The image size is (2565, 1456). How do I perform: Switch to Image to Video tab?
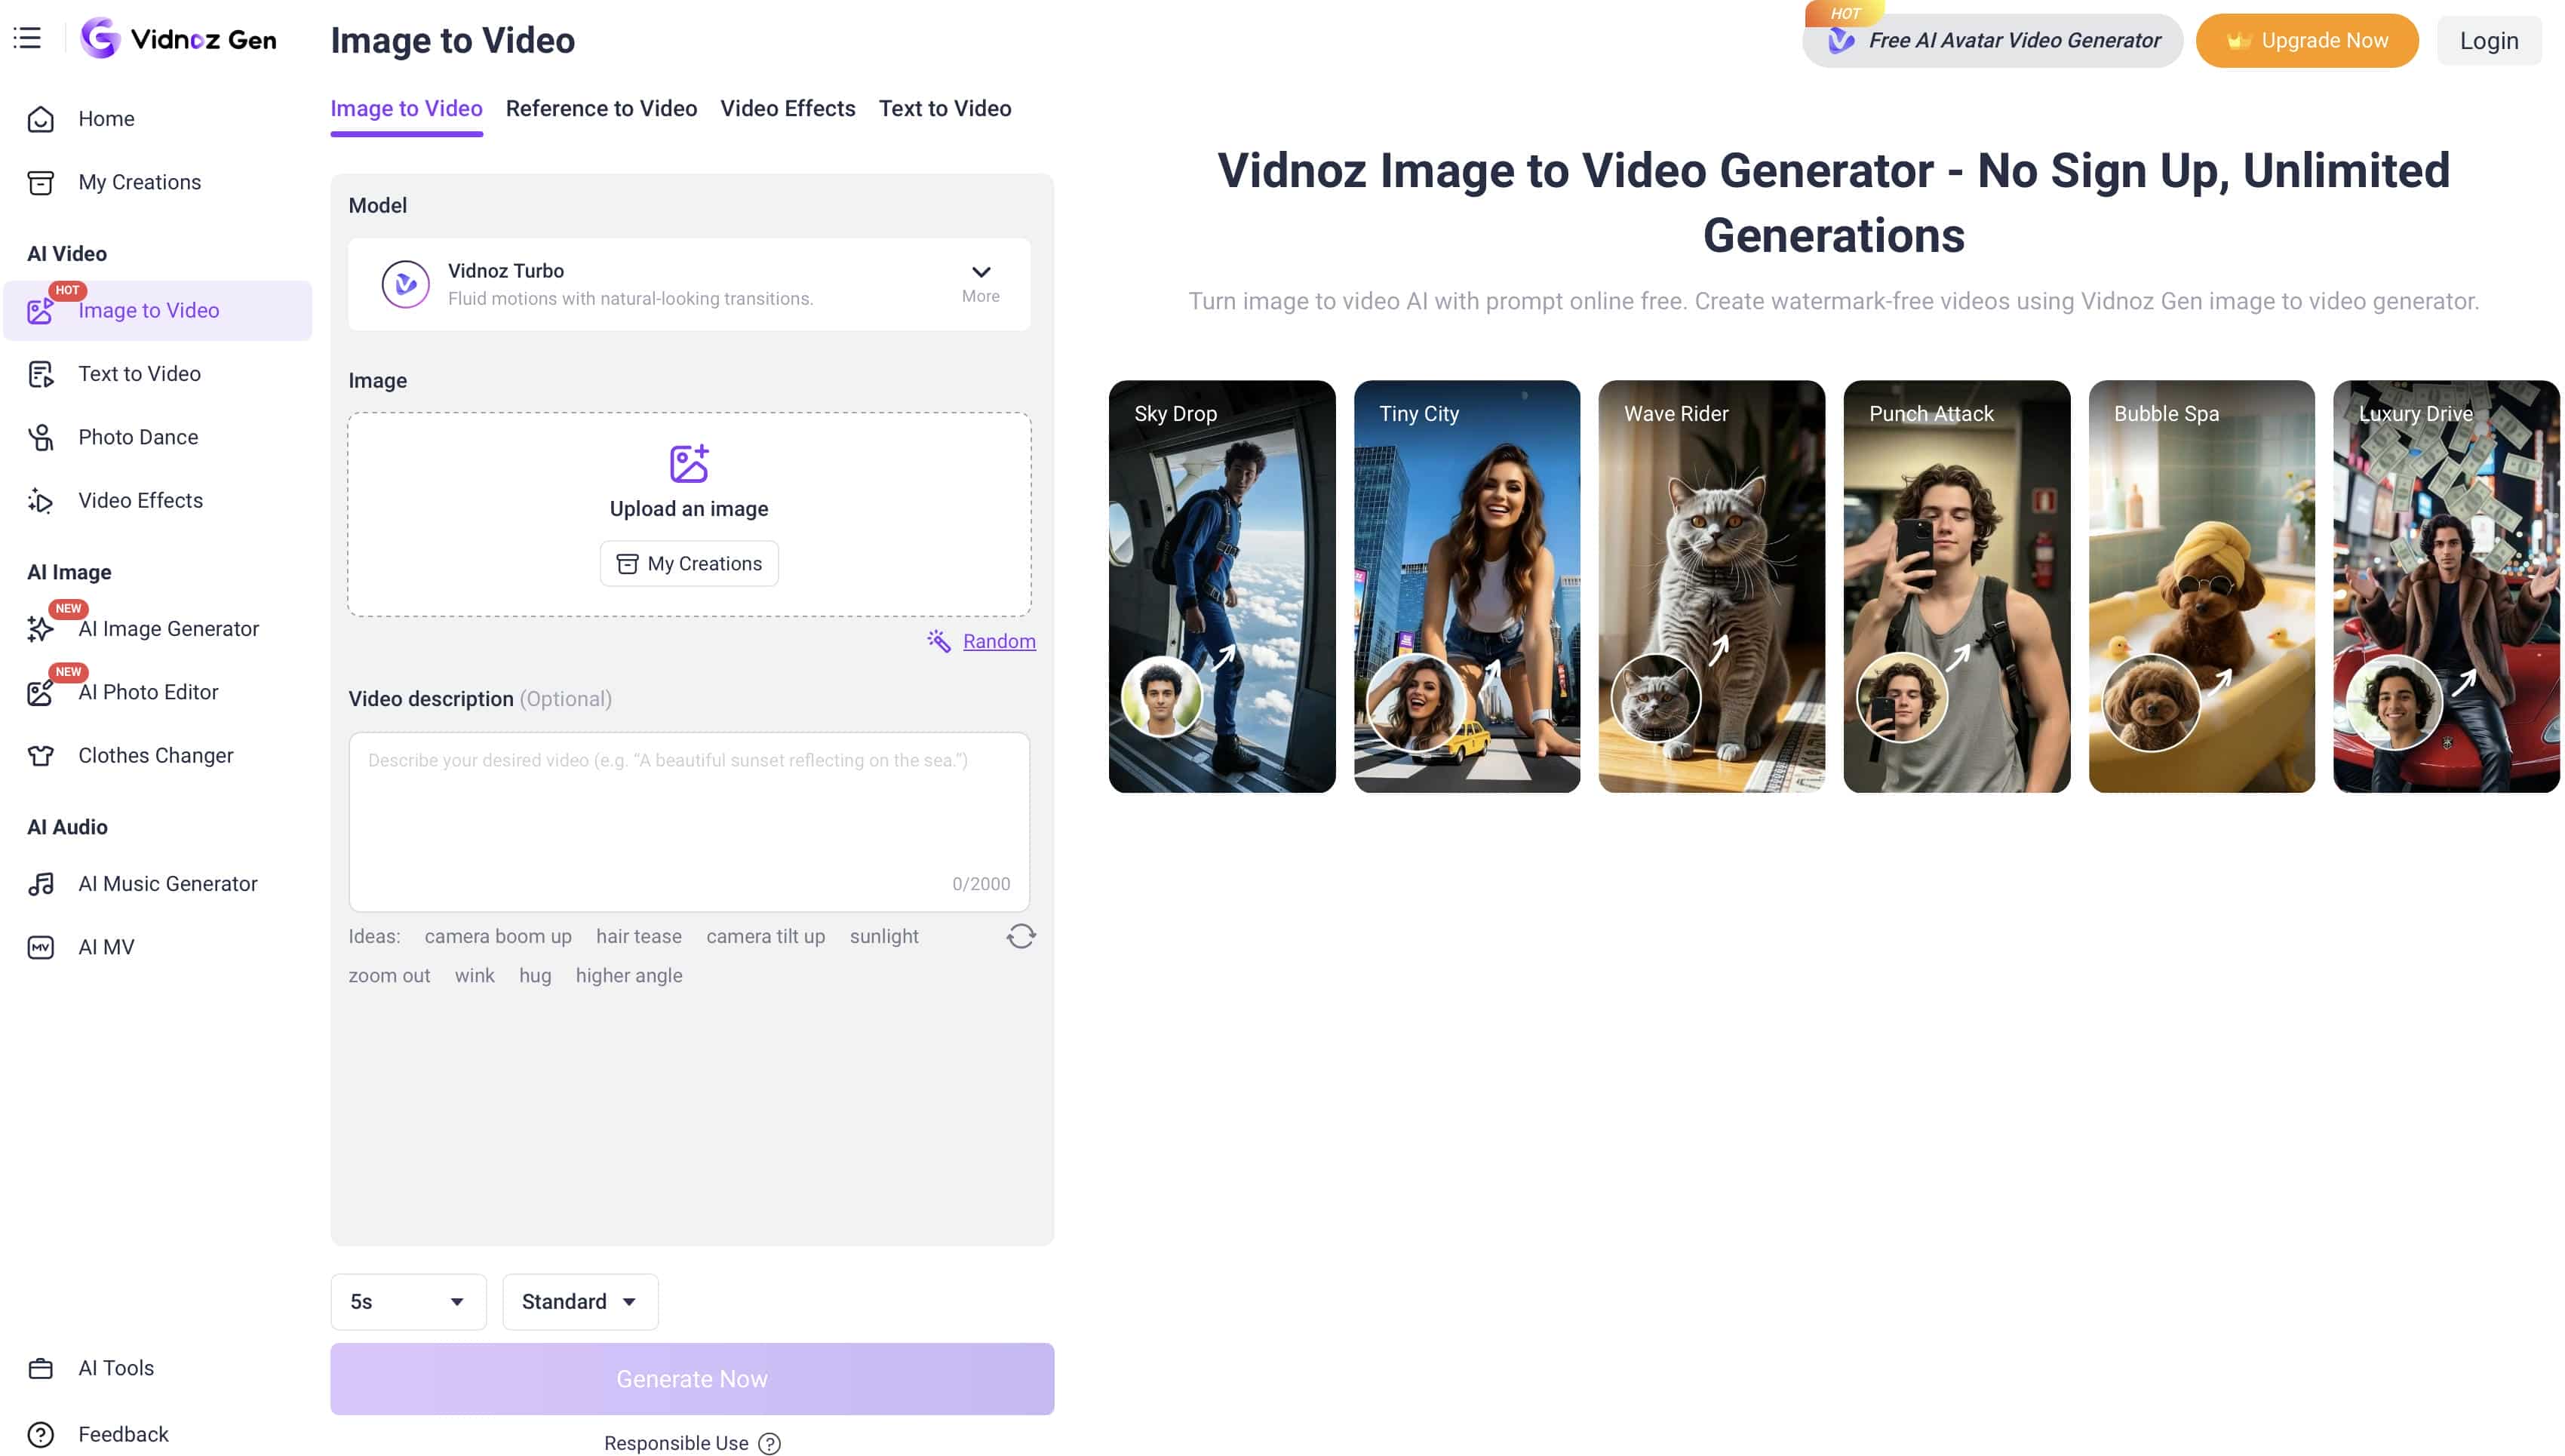(x=406, y=108)
